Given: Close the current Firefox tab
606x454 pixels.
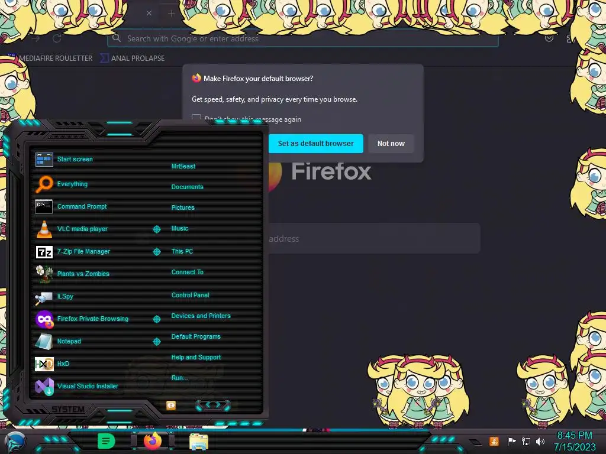Looking at the screenshot, I should [149, 13].
